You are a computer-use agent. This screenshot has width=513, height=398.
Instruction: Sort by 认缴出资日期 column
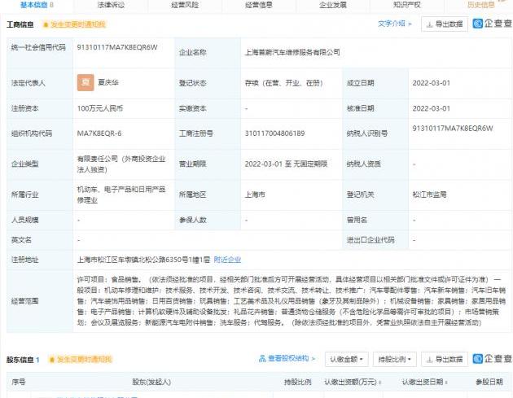pos(425,382)
